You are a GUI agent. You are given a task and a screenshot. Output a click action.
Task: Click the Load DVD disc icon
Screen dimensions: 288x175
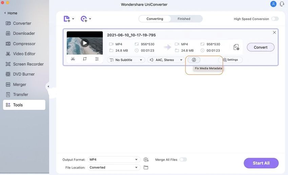pyautogui.click(x=84, y=19)
